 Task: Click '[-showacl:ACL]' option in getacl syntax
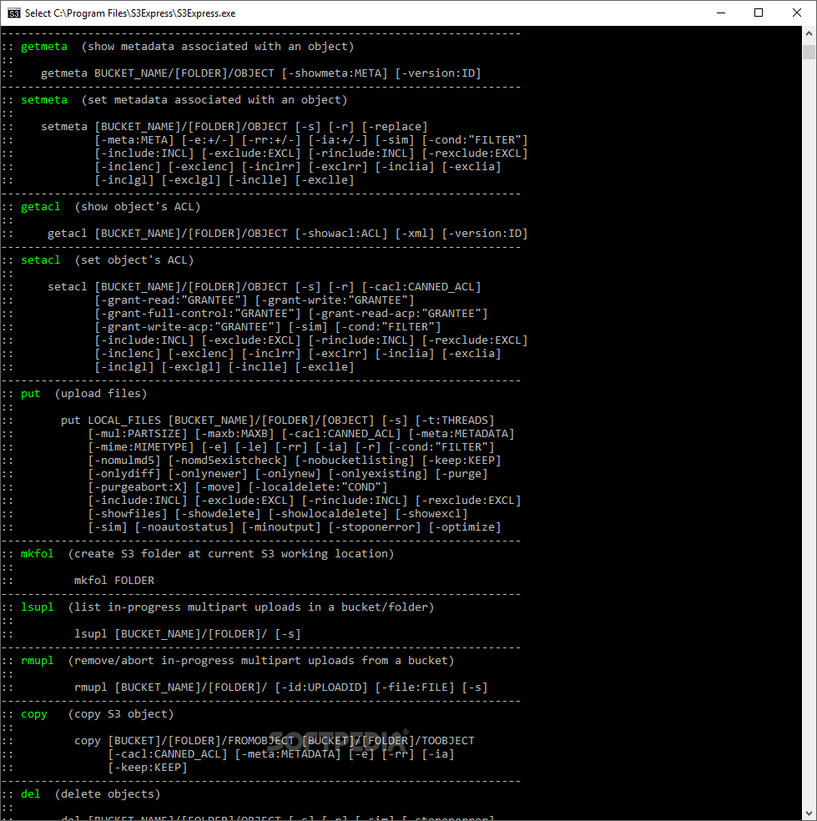coord(341,234)
